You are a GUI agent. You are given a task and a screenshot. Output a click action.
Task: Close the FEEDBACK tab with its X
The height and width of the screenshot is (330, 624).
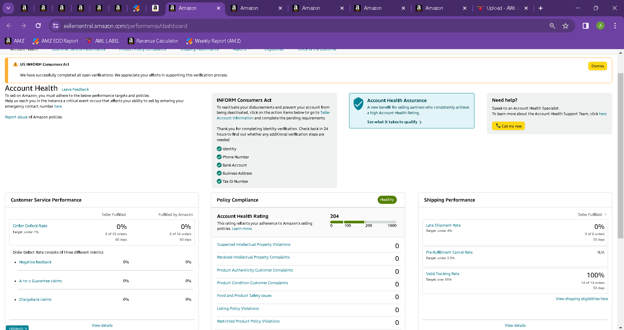[26, 328]
